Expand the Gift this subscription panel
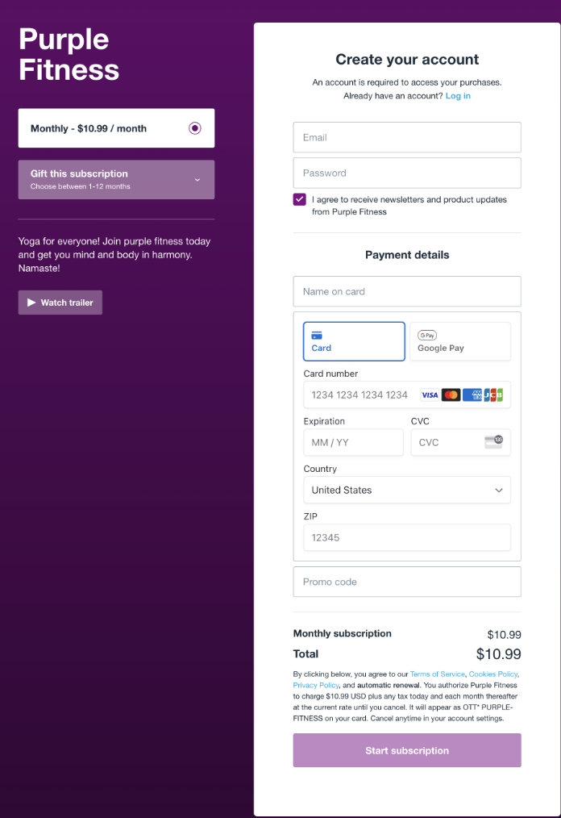This screenshot has width=561, height=818. tap(116, 179)
